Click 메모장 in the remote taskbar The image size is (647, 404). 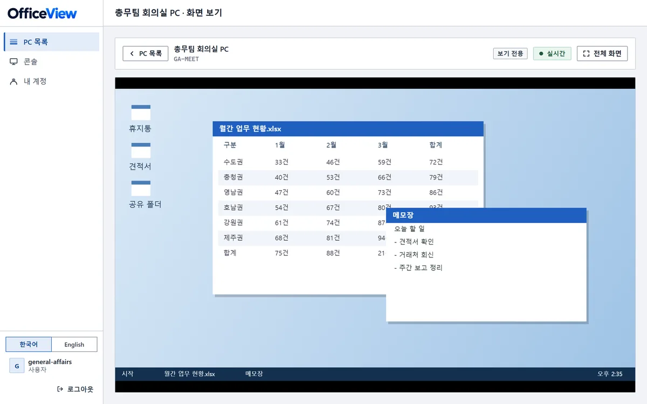click(x=254, y=374)
